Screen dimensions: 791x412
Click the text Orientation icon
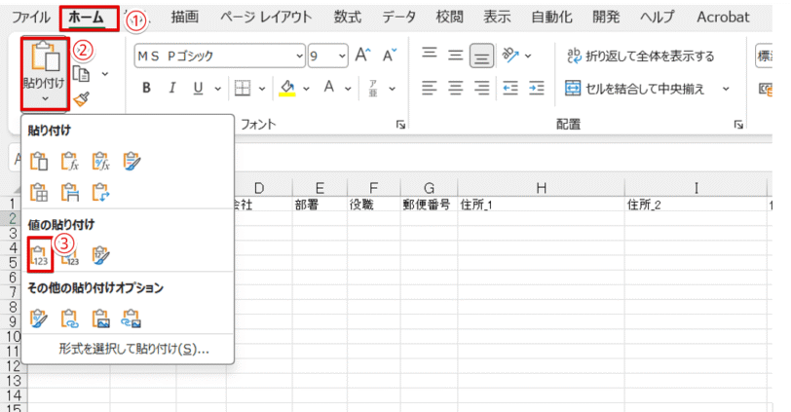510,55
